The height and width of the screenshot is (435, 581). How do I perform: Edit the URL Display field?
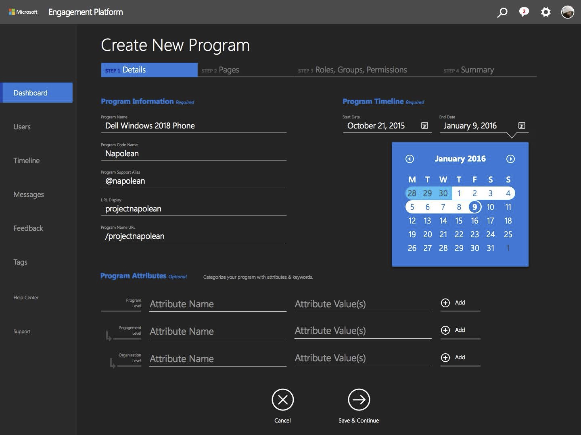point(194,209)
